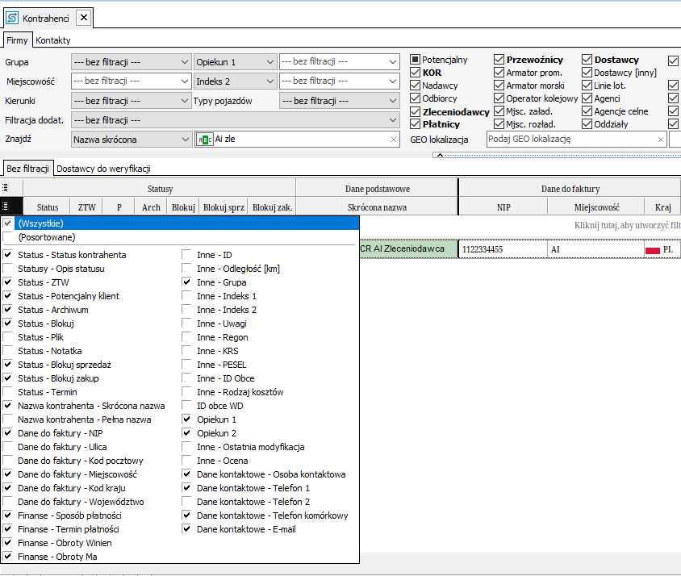Image resolution: width=681 pixels, height=576 pixels.
Task: Click the column chooser icon beside Status header
Action: [x=6, y=207]
